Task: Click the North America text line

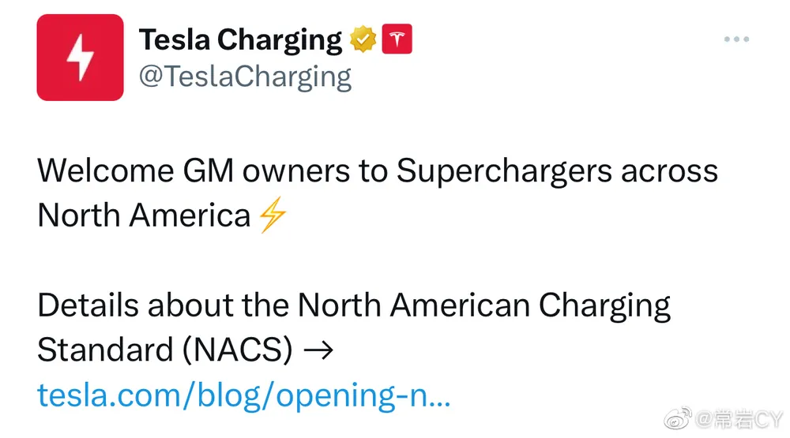Action: (144, 215)
